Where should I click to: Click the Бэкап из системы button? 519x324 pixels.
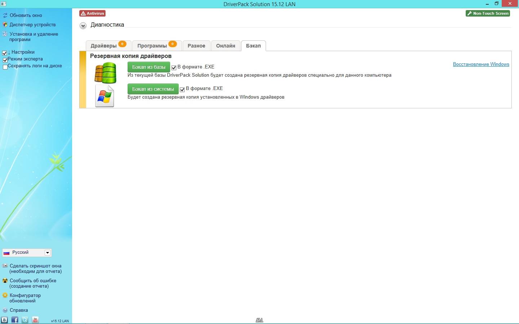(x=153, y=89)
